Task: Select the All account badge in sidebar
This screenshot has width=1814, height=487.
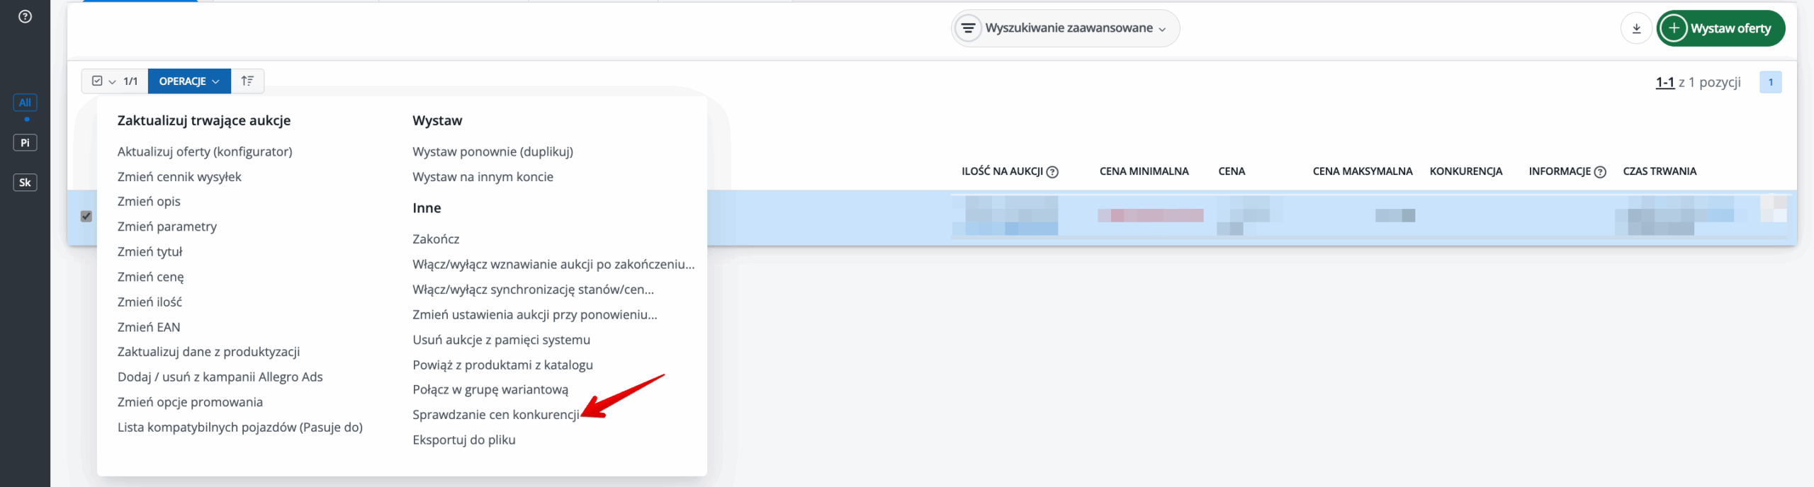Action: (x=25, y=103)
